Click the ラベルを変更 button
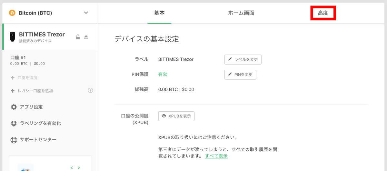This screenshot has width=387, height=171. tap(243, 60)
